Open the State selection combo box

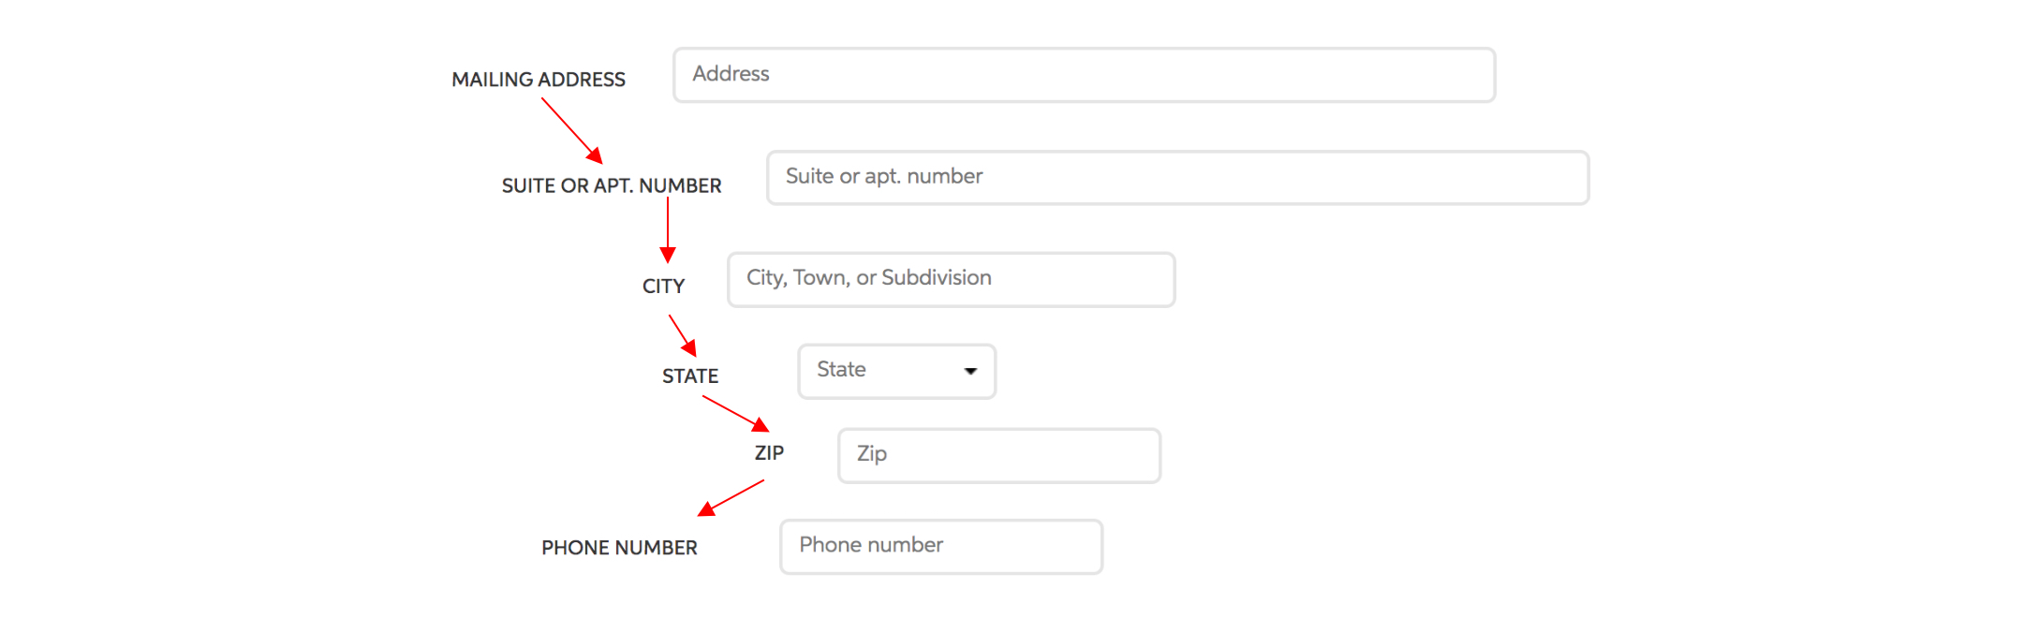(897, 372)
